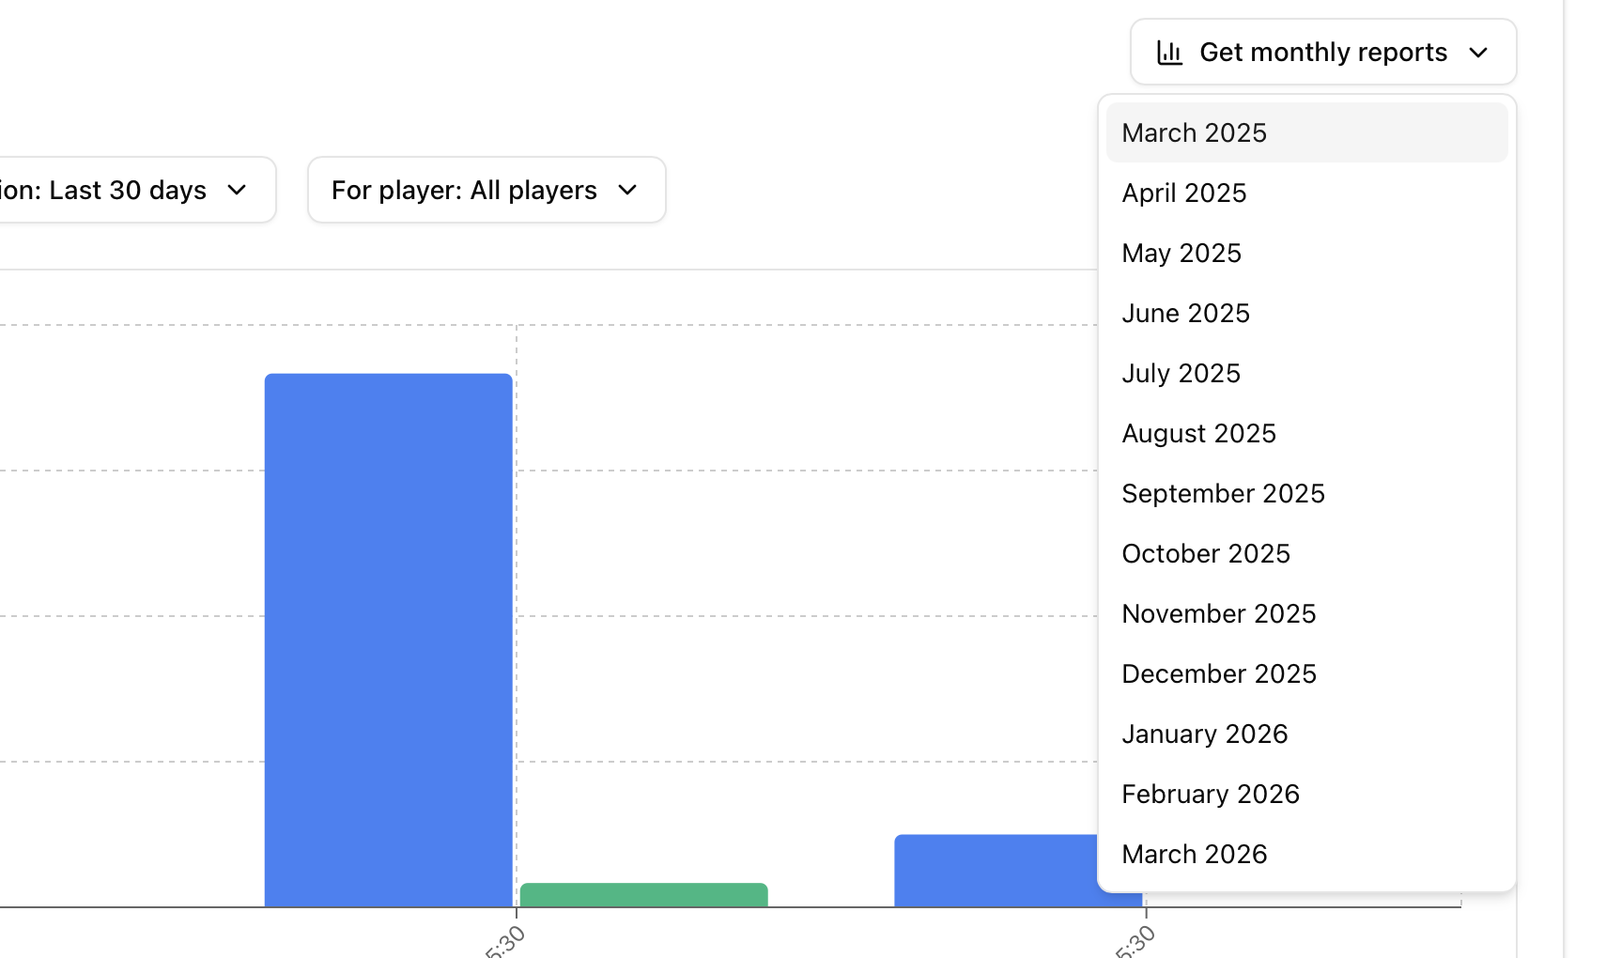Choose April 2025 monthly report
This screenshot has height=958, width=1606.
pyautogui.click(x=1184, y=193)
